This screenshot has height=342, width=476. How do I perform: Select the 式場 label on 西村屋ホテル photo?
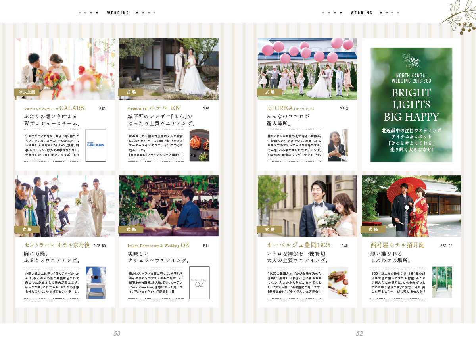point(373,229)
